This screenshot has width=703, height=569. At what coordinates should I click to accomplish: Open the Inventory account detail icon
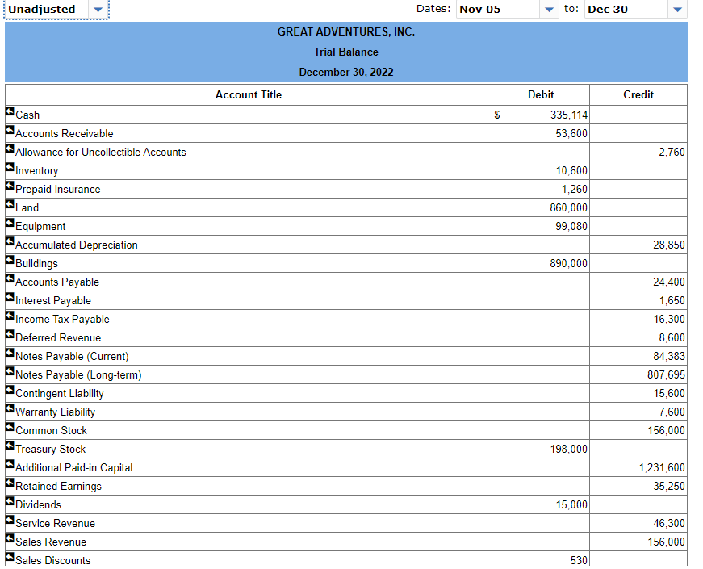8,167
